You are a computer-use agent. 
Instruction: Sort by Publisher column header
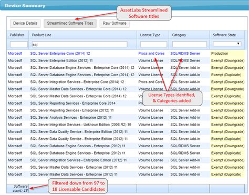(x=17, y=35)
